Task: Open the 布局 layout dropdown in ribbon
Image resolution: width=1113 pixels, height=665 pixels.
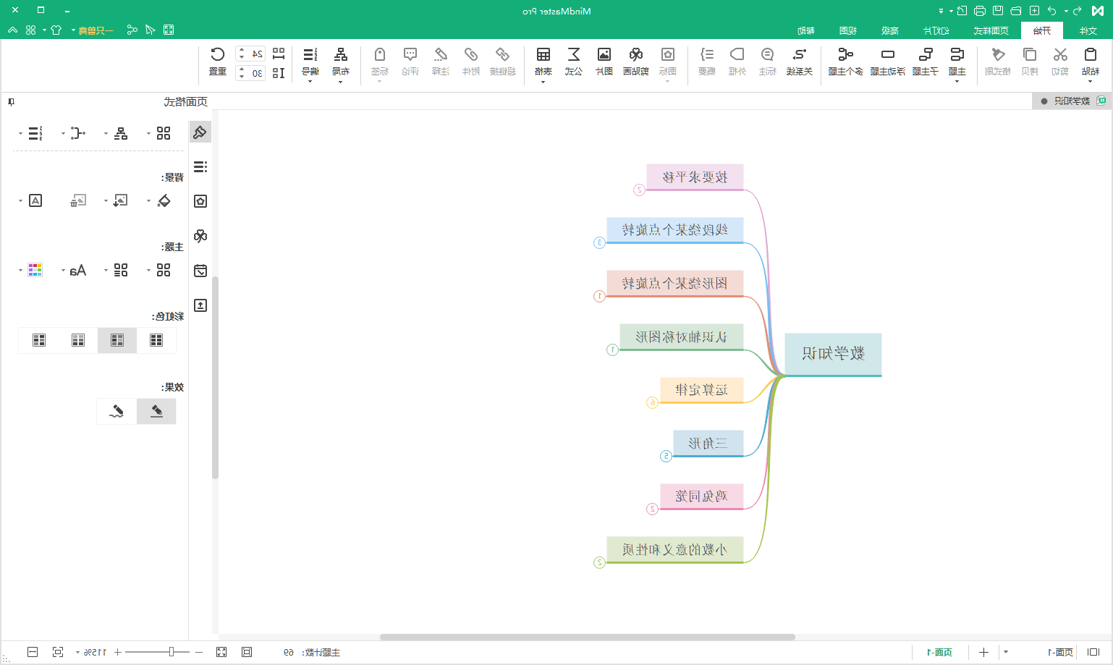Action: pos(340,81)
